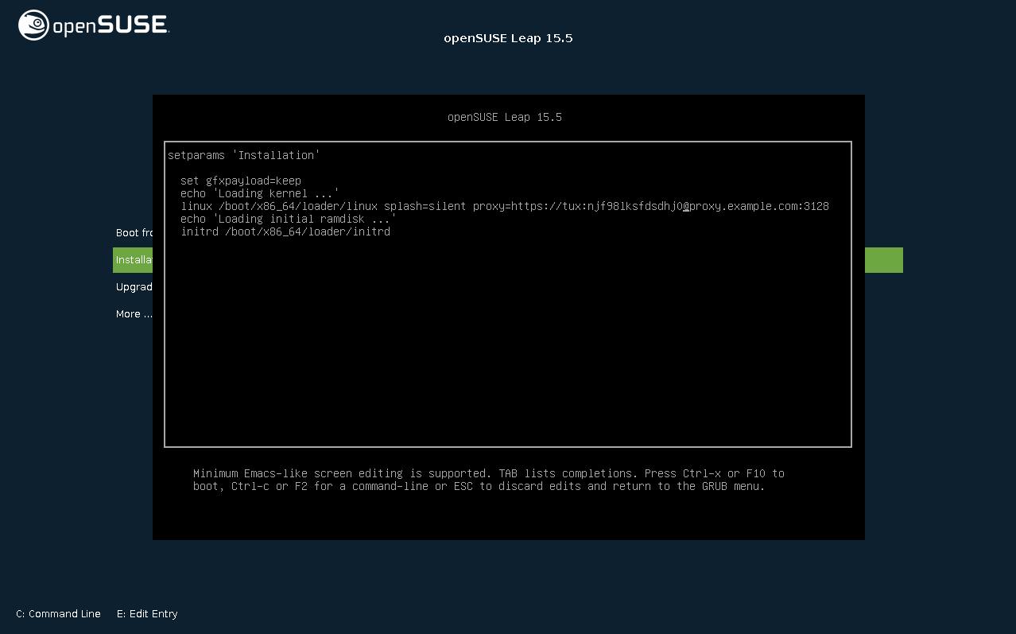Screen dimensions: 1016x634
Task: Click the echo 'Loading kernel ...' line
Action: tap(260, 193)
